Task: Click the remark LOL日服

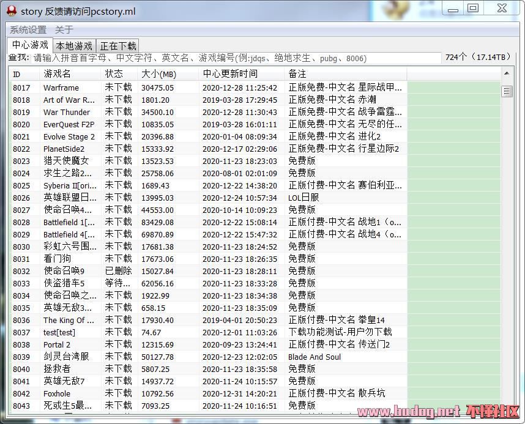Action: click(x=303, y=198)
